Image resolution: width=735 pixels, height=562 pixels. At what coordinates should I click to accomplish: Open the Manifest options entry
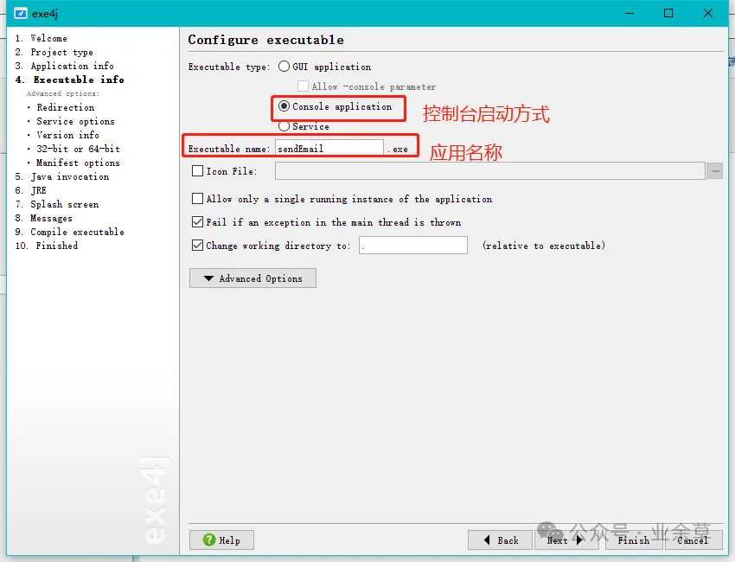(x=78, y=163)
